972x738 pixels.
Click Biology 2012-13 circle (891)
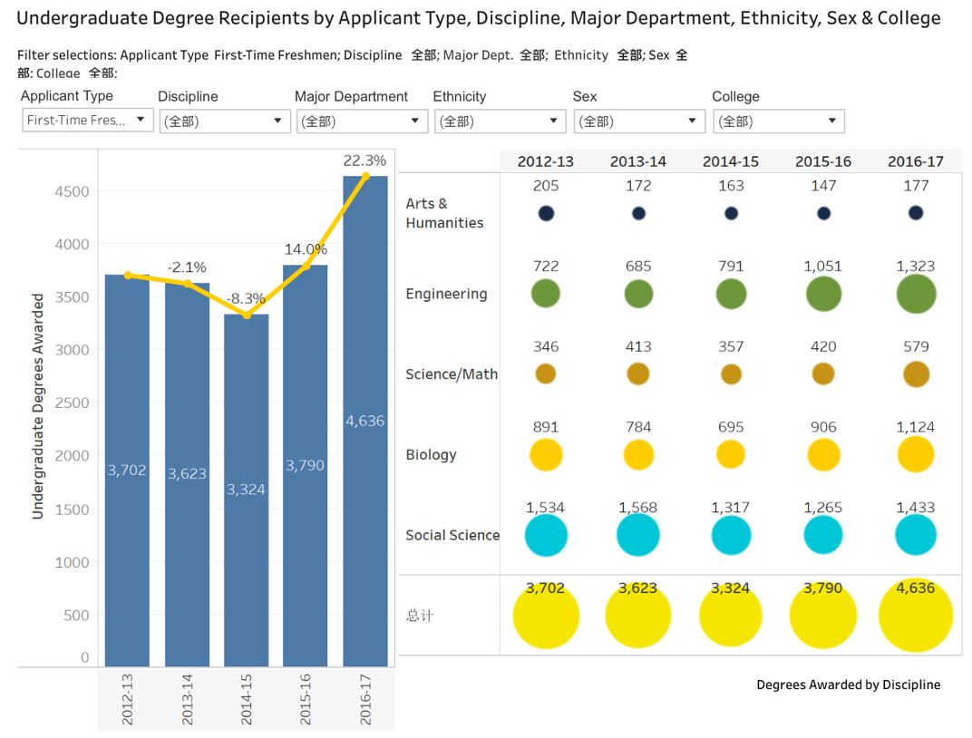coord(546,455)
